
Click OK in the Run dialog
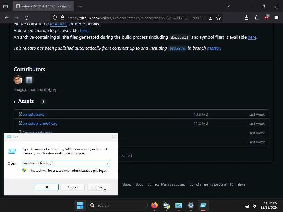[x=46, y=187]
